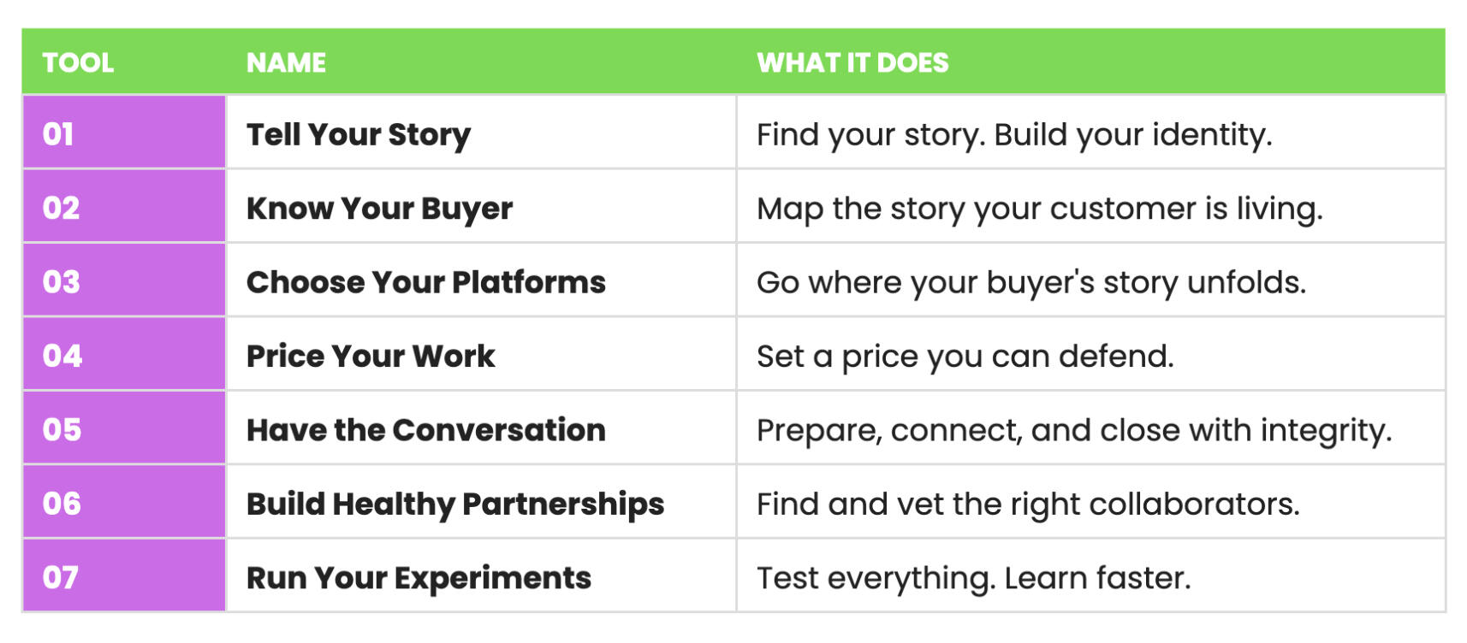This screenshot has width=1467, height=643.
Task: Click 'Set a price you can defend.' description
Action: click(965, 356)
